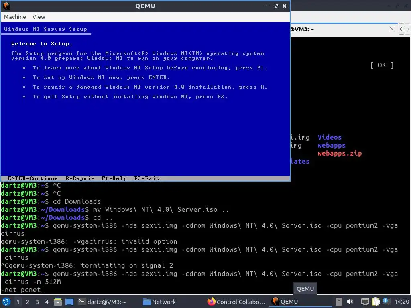The image size is (411, 308).
Task: Click 'F1=Help' in the Setup status bar
Action: click(x=114, y=178)
